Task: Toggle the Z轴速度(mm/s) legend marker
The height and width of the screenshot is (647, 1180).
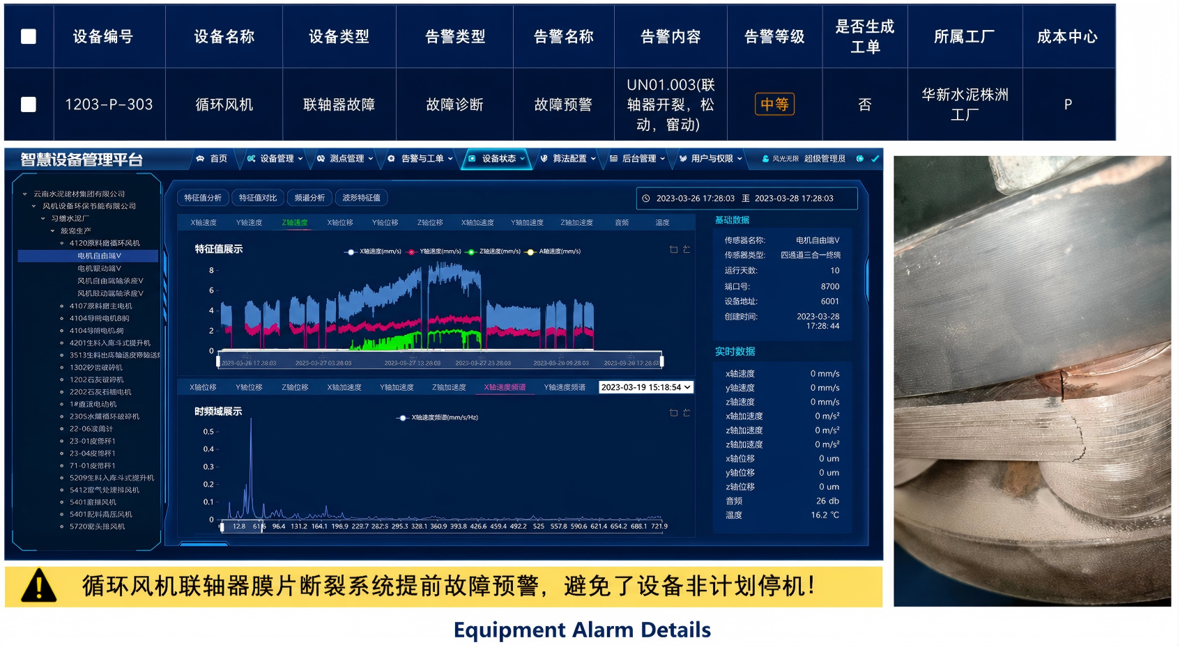Action: pyautogui.click(x=470, y=252)
